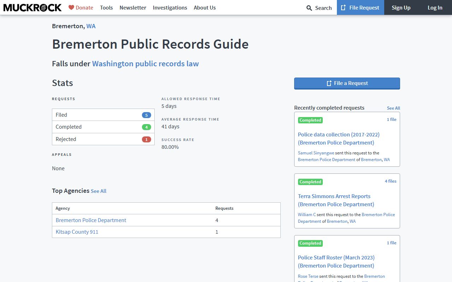The height and width of the screenshot is (282, 452).
Task: Click the Completed requests stats row
Action: 103,127
